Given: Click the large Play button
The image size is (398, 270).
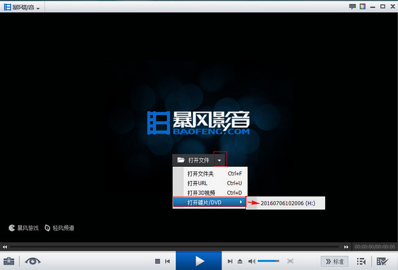Looking at the screenshot, I should tap(199, 261).
